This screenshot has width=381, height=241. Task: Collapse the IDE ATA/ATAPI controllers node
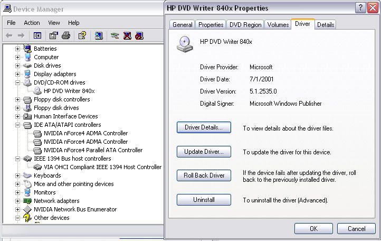point(17,125)
